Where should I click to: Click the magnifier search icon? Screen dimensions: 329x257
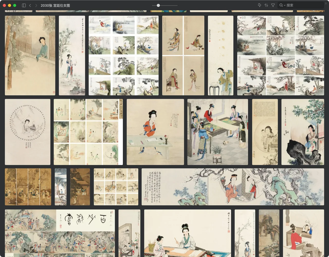tap(281, 5)
